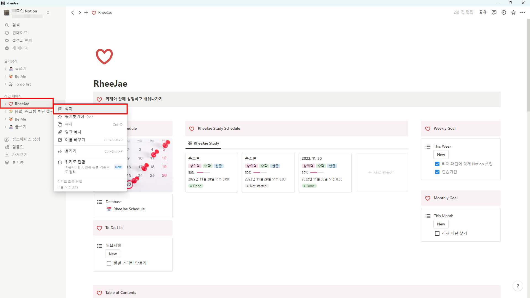
Task: Click the 새로 만들기 empty card
Action: 381,172
